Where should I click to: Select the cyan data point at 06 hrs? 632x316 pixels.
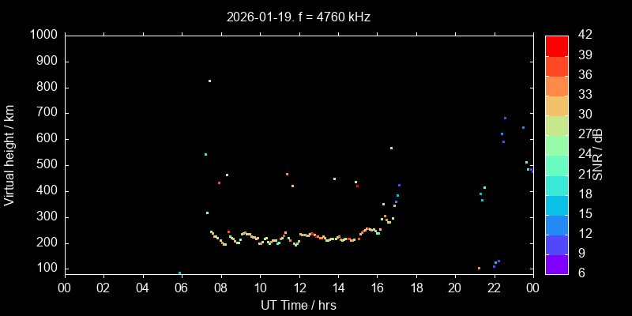pos(180,273)
